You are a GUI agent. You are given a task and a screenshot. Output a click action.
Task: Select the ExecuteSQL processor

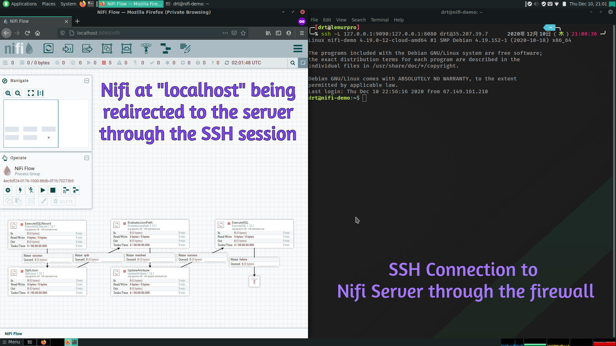click(254, 234)
